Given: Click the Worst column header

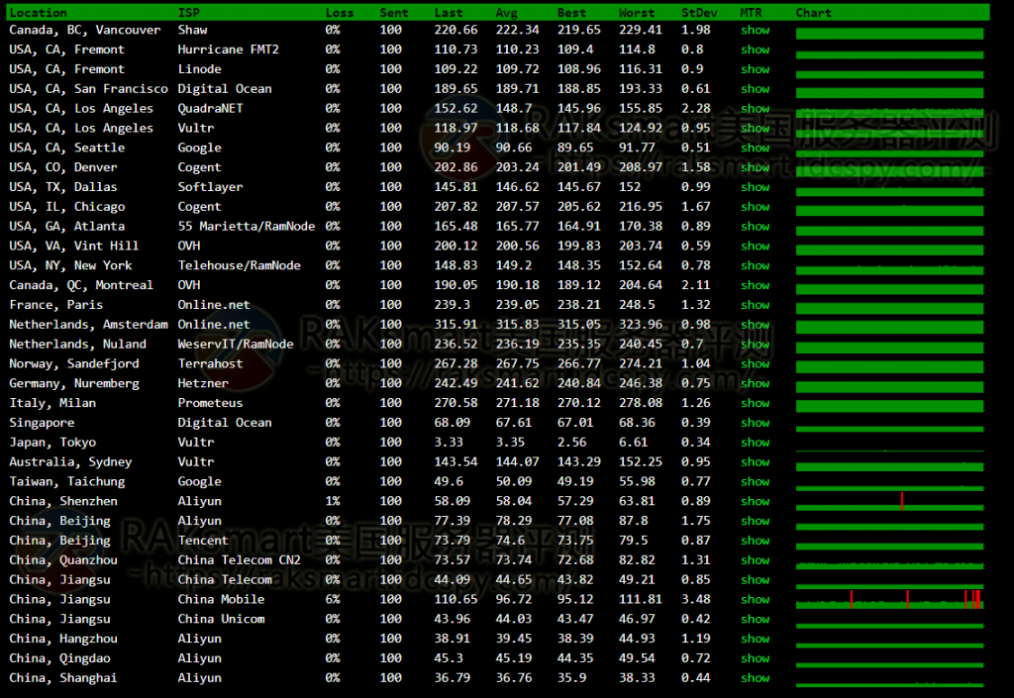Looking at the screenshot, I should click(x=637, y=12).
